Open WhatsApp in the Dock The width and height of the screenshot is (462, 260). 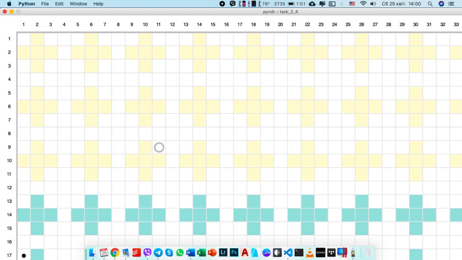180,253
